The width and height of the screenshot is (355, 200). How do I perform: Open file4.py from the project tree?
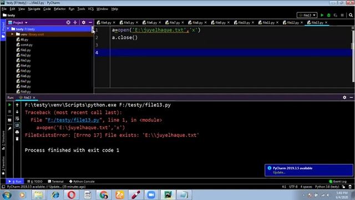(x=23, y=66)
